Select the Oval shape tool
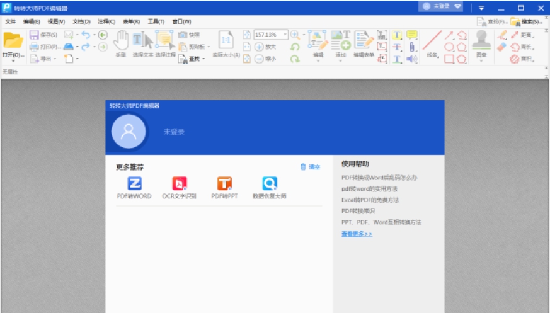 (449, 47)
